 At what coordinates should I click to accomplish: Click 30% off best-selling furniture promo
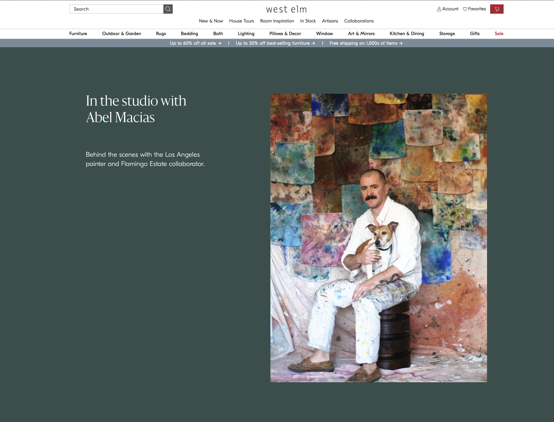pyautogui.click(x=275, y=43)
